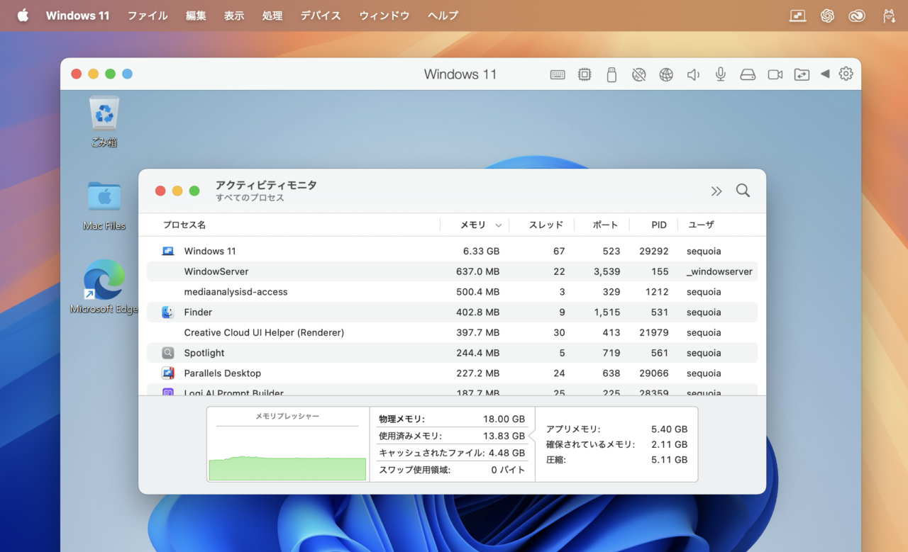Expand the Activity Monitor toolbar overflow chevrons
The width and height of the screenshot is (908, 552).
(x=716, y=191)
